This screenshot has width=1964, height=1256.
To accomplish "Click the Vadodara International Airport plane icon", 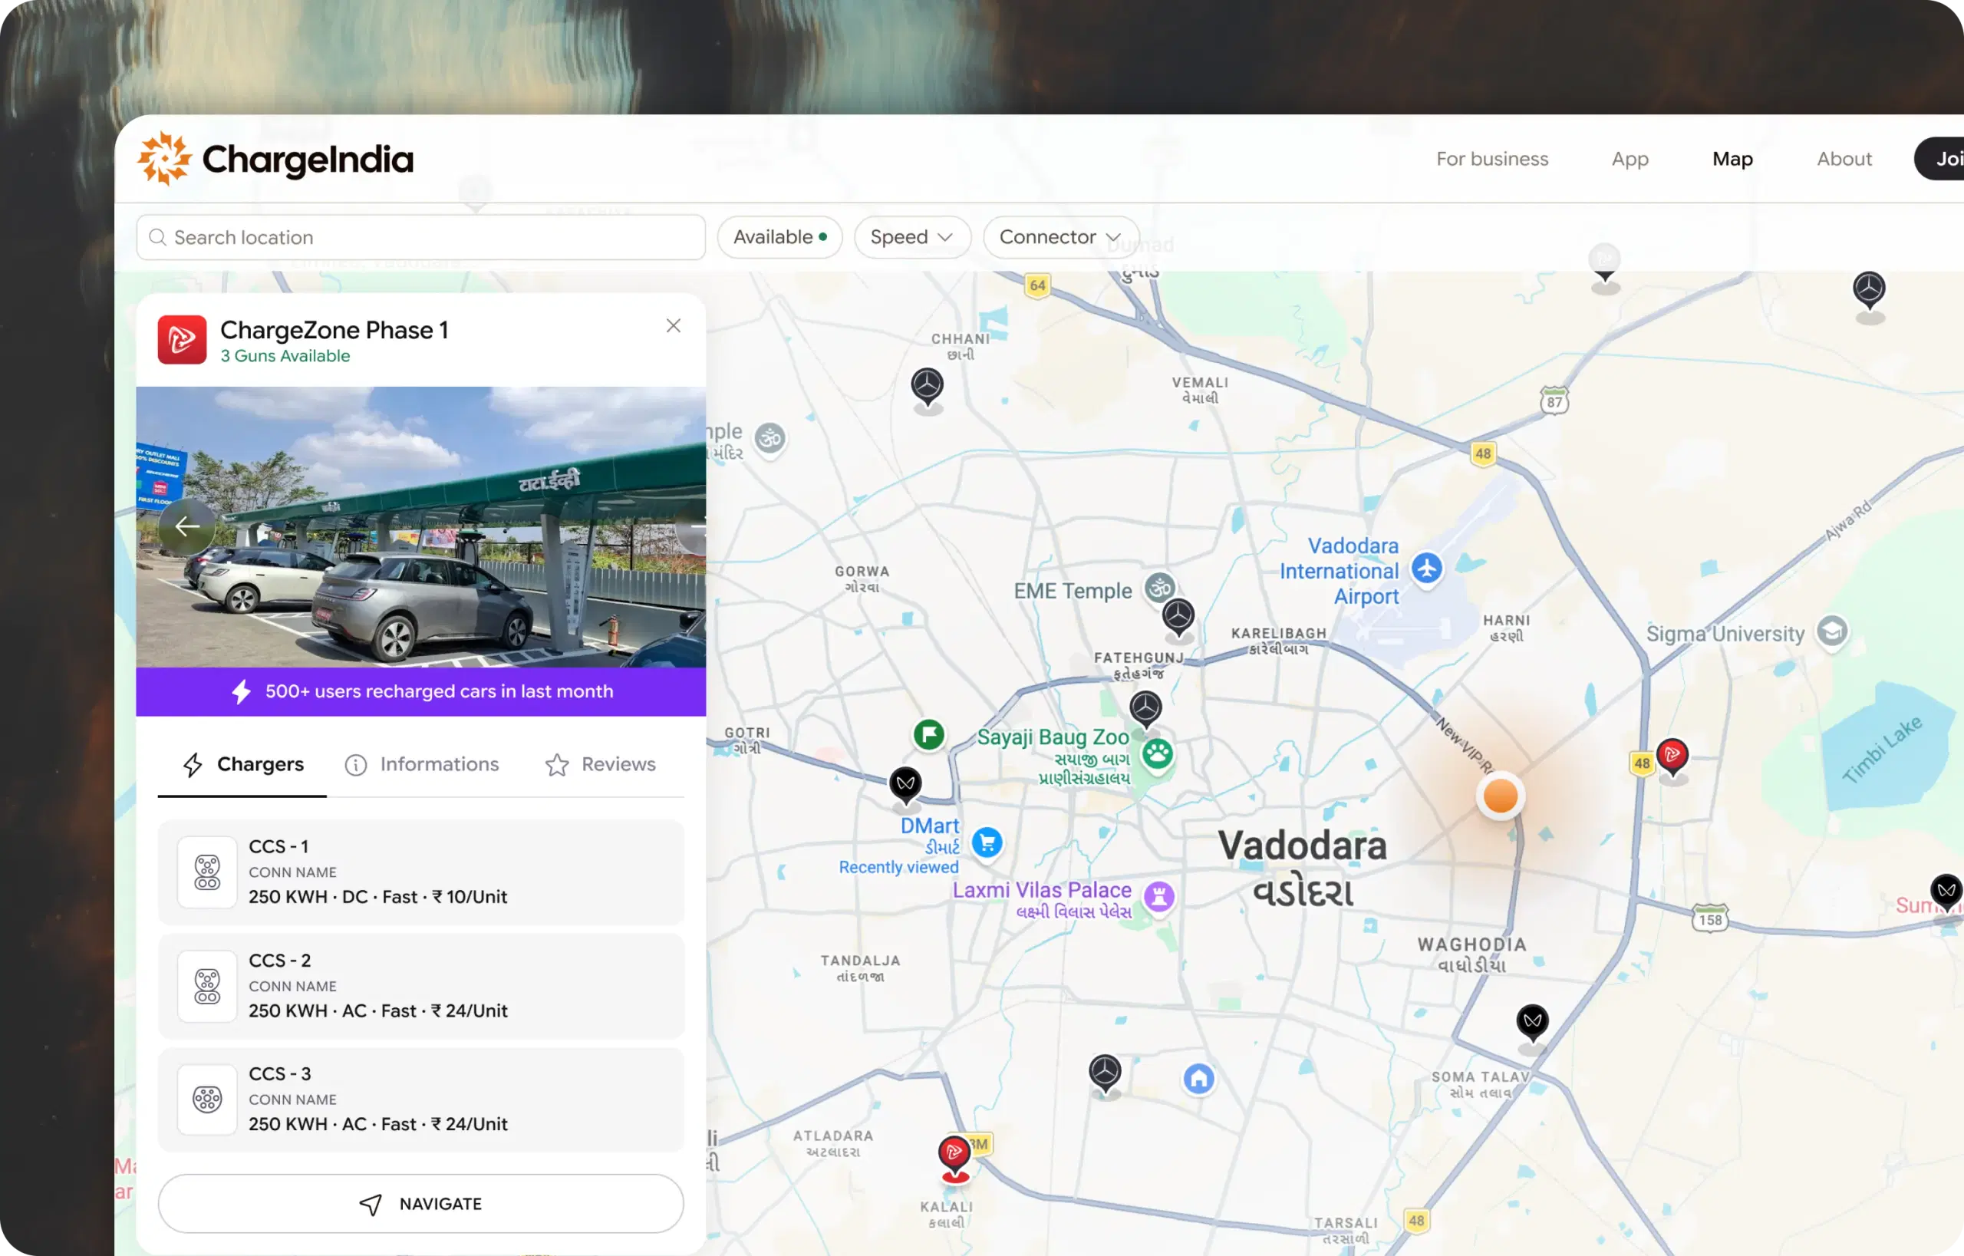I will 1426,569.
